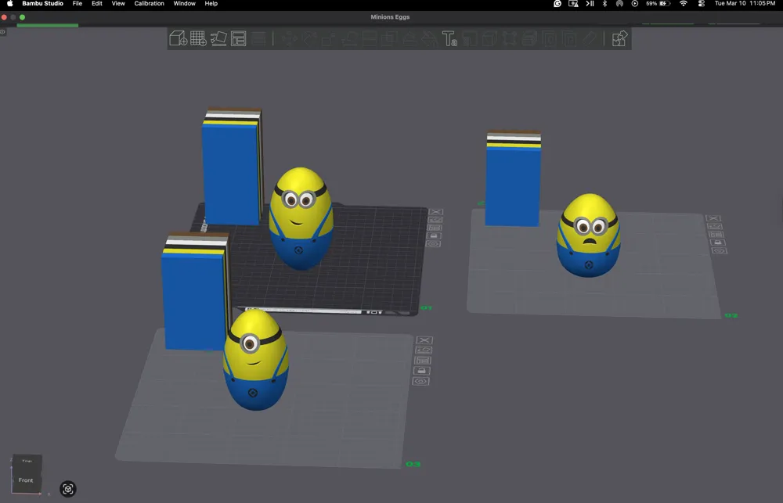Click the date and time clock
This screenshot has height=503, width=783.
[x=745, y=3]
